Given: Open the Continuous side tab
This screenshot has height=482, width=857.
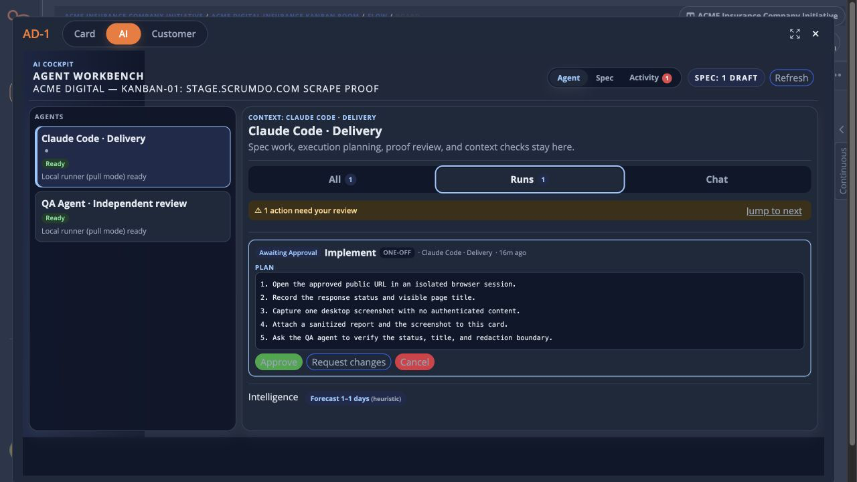Looking at the screenshot, I should click(x=843, y=171).
